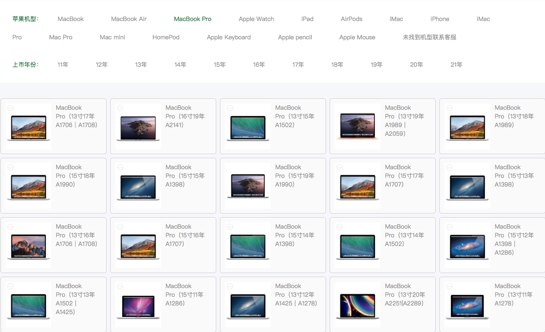Click the text MacBook Pro (15寸15年 A1398)
Screen dimensions: 545x332
coord(185,176)
